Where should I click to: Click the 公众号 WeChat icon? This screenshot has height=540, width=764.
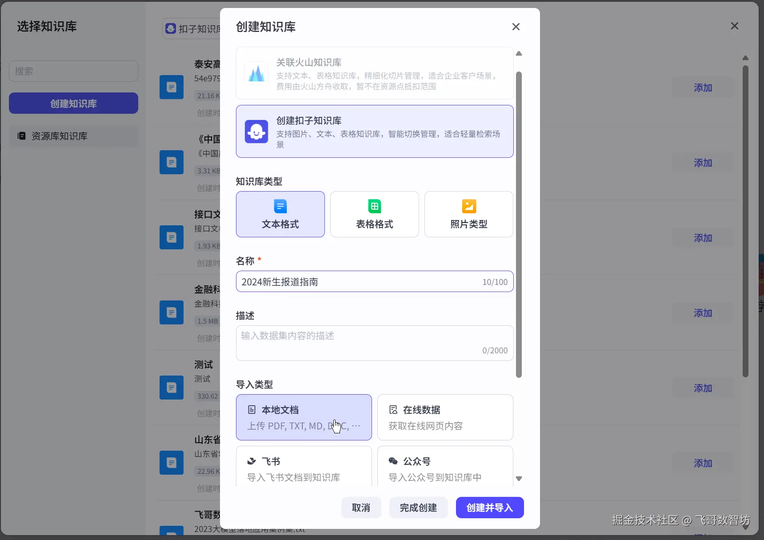[393, 461]
